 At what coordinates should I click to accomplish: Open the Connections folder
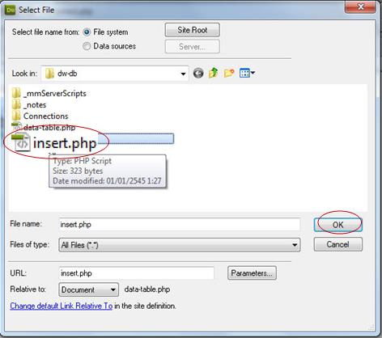(x=40, y=116)
